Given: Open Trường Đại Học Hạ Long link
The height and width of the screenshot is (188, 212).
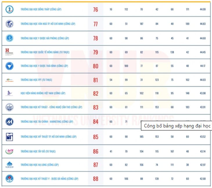Looking at the screenshot, I should (39, 165).
